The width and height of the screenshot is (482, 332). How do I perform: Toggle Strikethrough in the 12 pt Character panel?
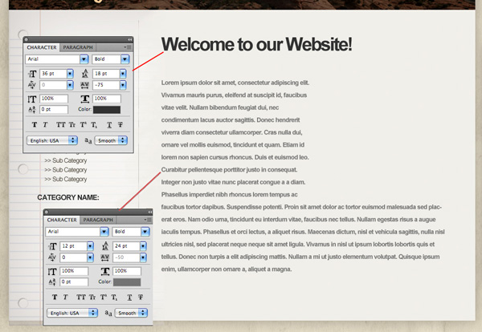coord(141,297)
